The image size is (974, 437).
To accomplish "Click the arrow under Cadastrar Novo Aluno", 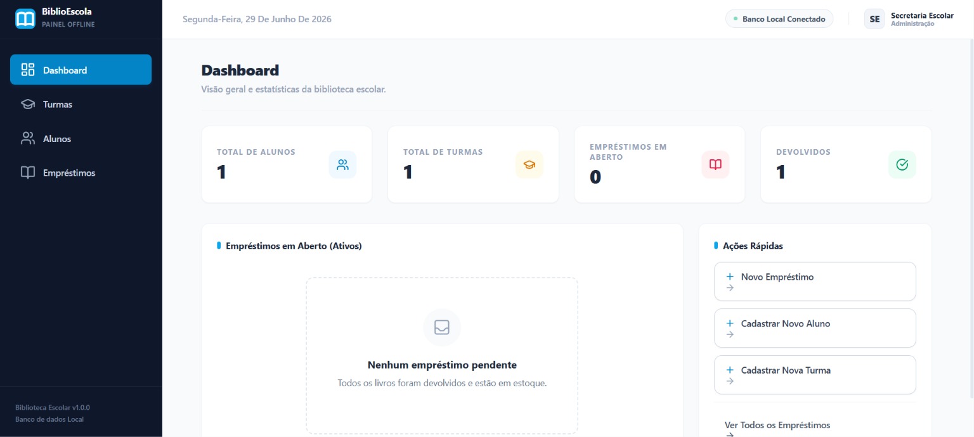I will pyautogui.click(x=730, y=334).
